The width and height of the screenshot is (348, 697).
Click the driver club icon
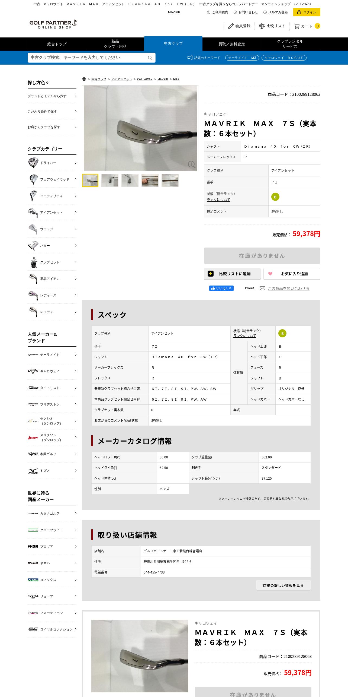point(33,163)
